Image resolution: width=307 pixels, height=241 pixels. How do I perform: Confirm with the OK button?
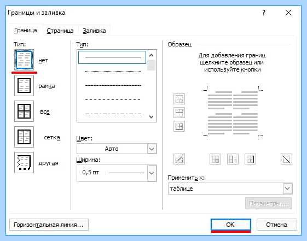[230, 225]
